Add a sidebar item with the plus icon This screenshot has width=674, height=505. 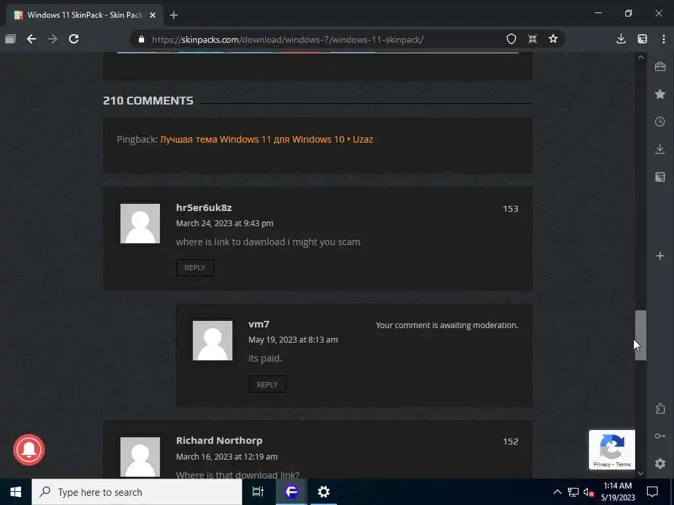point(660,256)
